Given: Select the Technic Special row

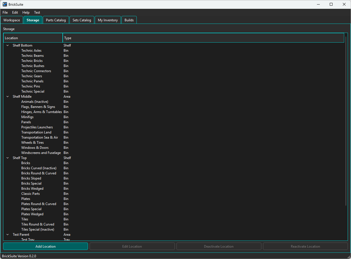Looking at the screenshot, I should point(174,91).
